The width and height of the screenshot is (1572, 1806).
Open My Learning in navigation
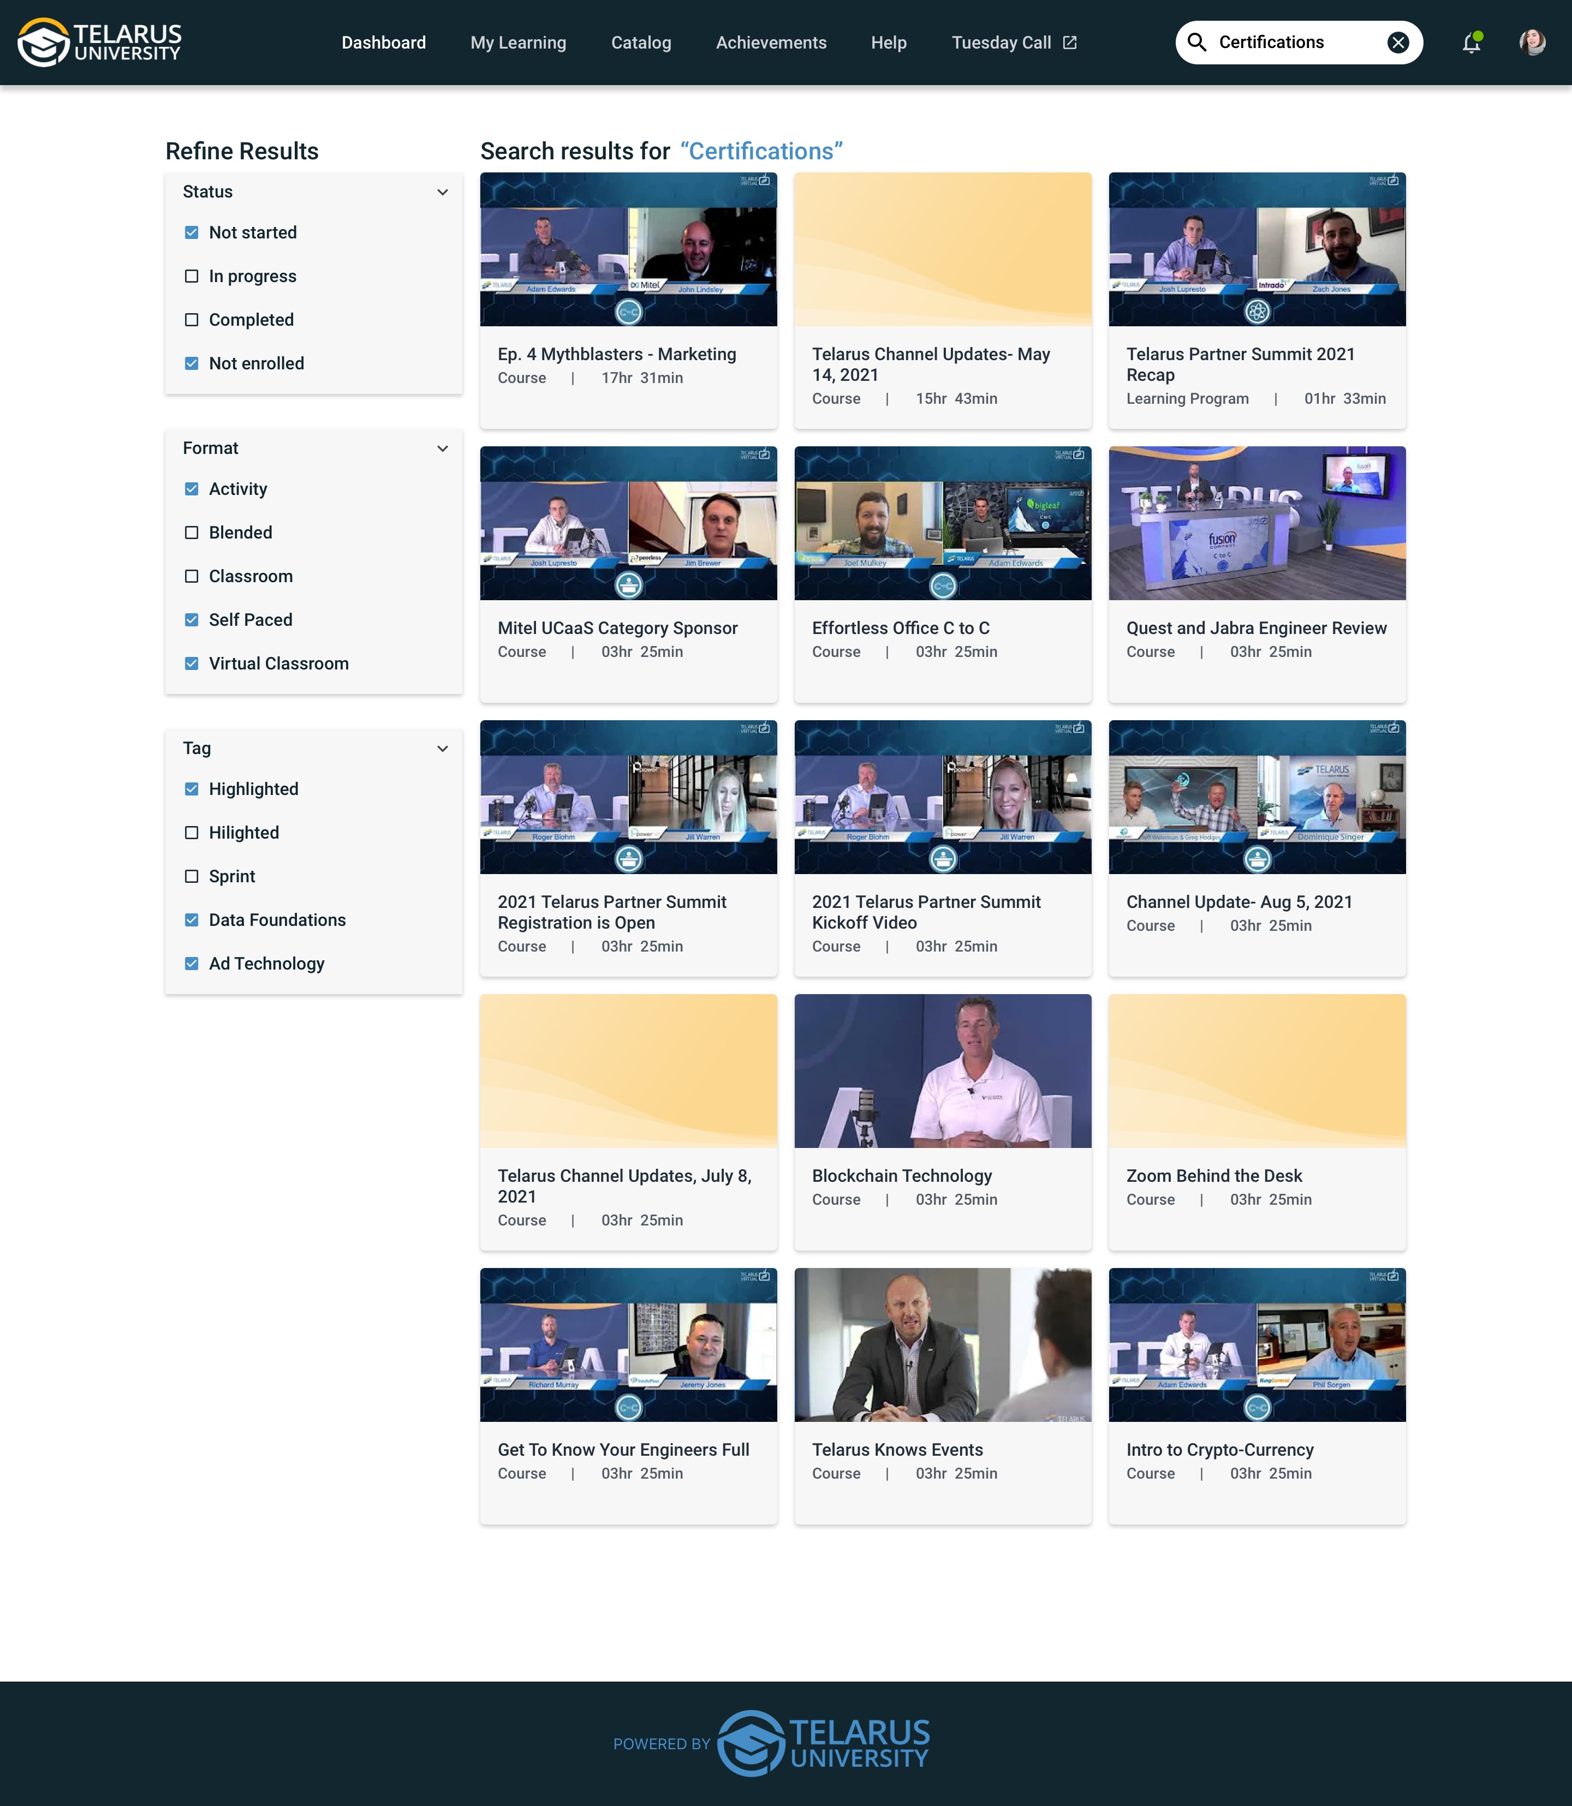519,42
